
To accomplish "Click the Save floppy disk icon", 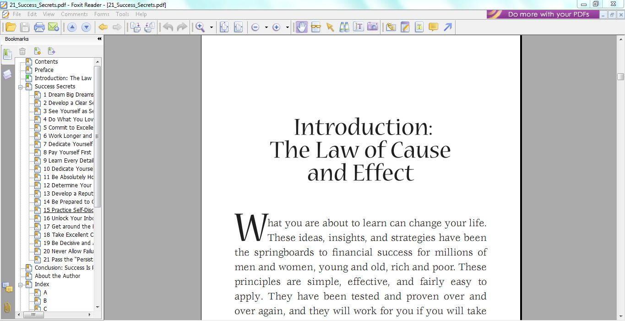I will coord(25,27).
